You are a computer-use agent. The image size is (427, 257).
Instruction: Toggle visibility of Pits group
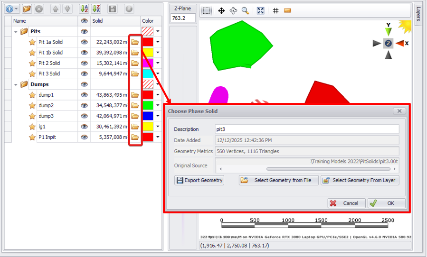(x=85, y=32)
